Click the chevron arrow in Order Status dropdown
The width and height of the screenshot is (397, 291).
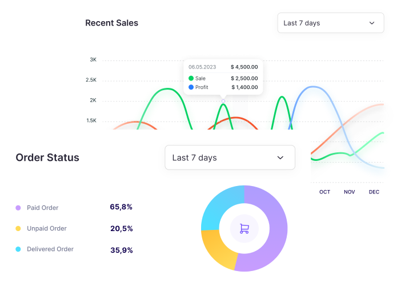tap(280, 157)
